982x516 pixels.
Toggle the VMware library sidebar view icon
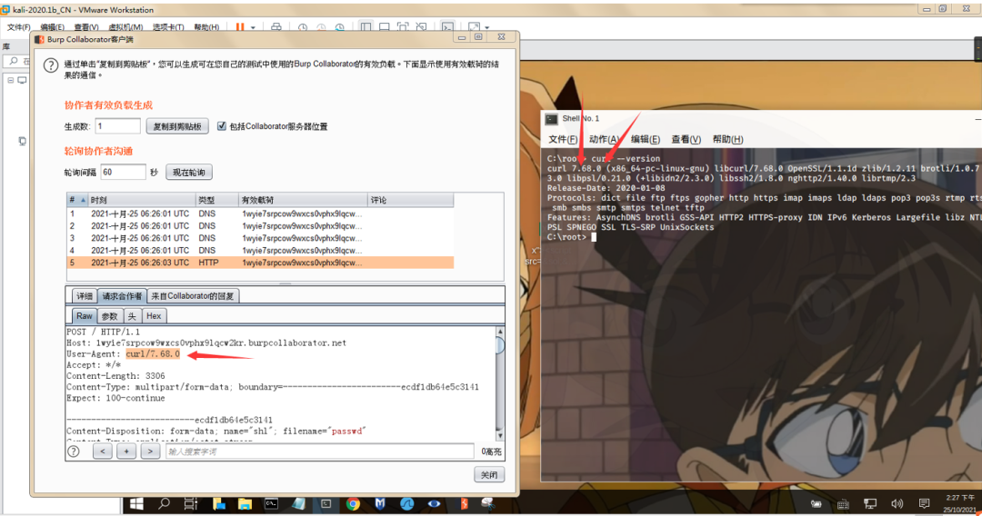(366, 27)
